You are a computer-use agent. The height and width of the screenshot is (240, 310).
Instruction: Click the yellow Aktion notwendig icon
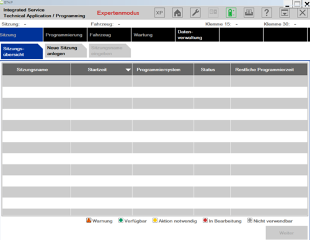(155, 220)
